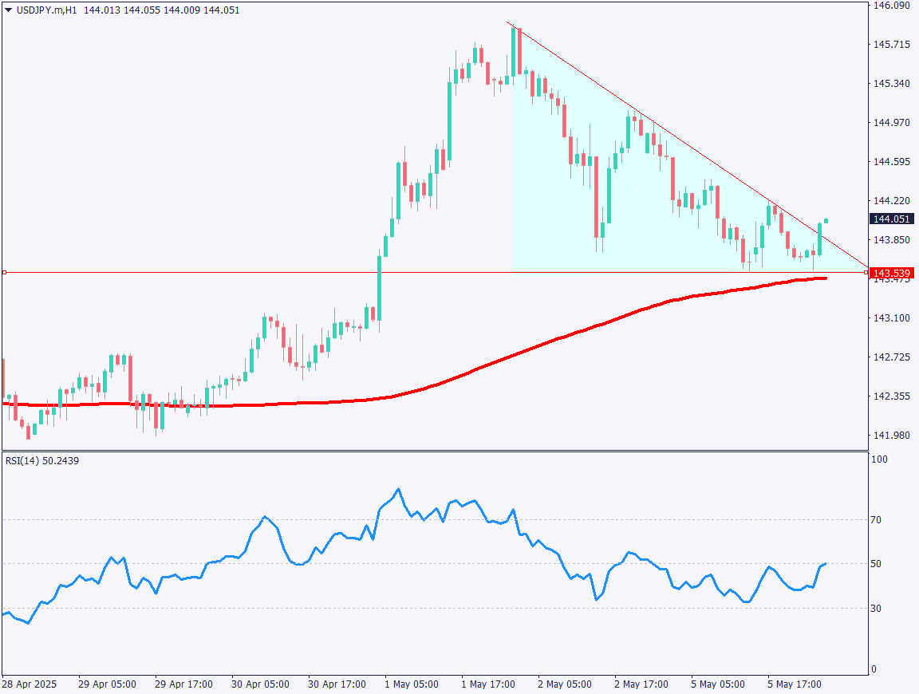Viewport: 919px width, 694px height.
Task: Click the USDJPY.m,H1 chart title
Action: pyautogui.click(x=47, y=10)
